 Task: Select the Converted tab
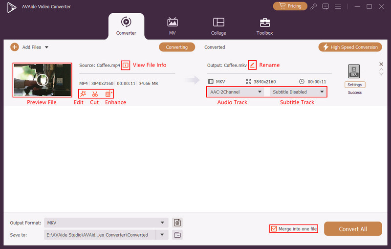coord(215,47)
